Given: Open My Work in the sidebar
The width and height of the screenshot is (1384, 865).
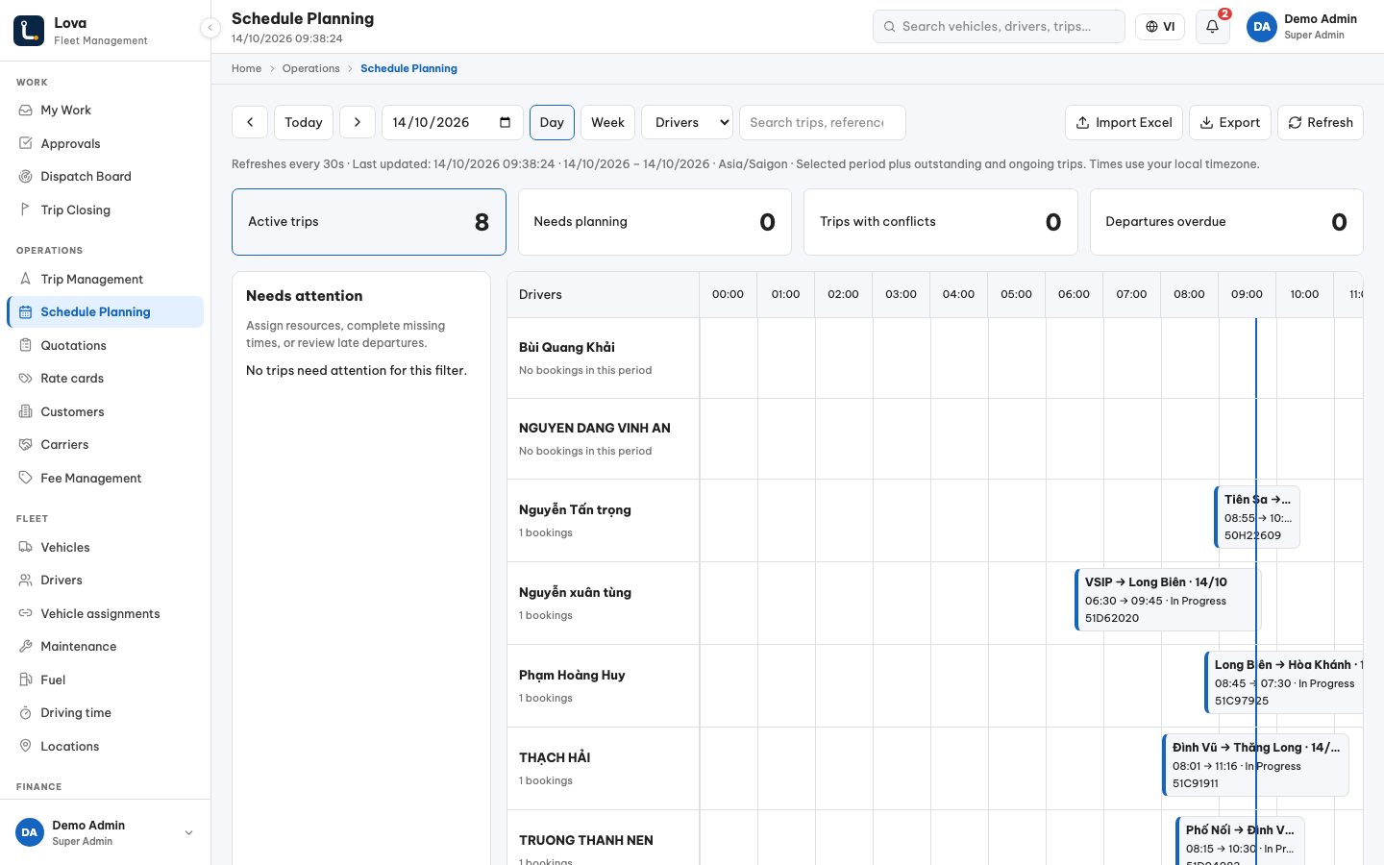Looking at the screenshot, I should click(106, 111).
